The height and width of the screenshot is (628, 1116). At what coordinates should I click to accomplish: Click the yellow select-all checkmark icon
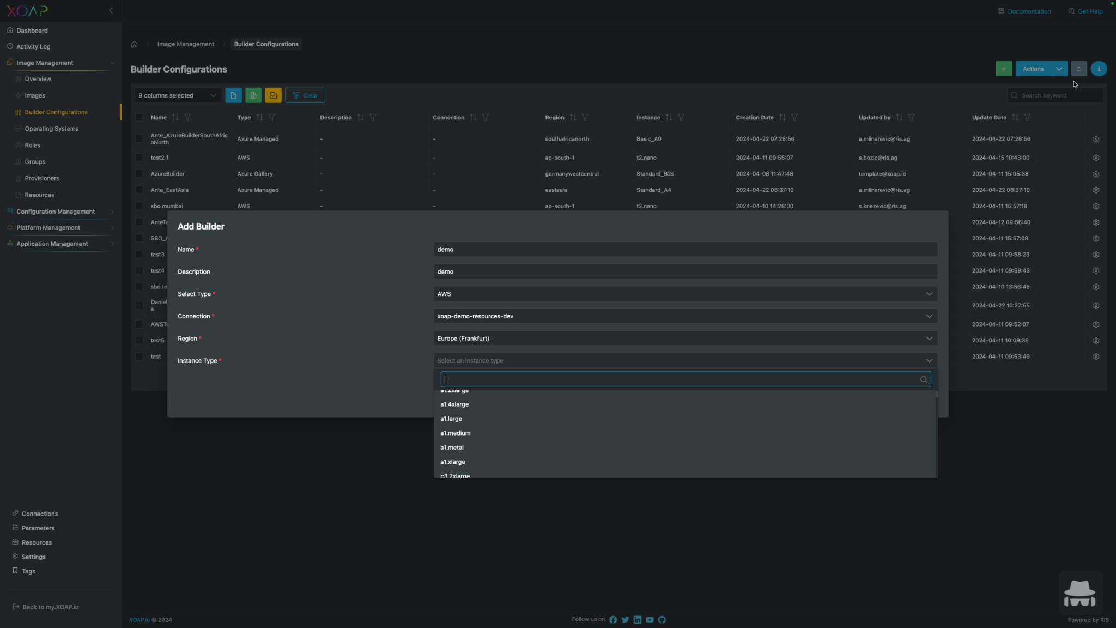273,95
